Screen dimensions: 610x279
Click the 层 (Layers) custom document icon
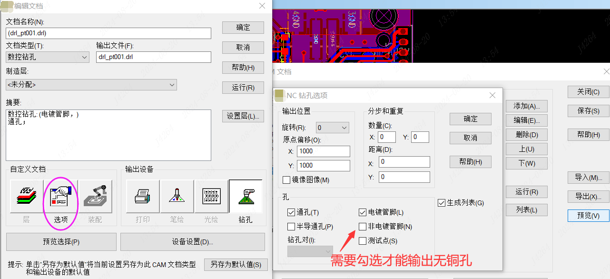coord(26,196)
